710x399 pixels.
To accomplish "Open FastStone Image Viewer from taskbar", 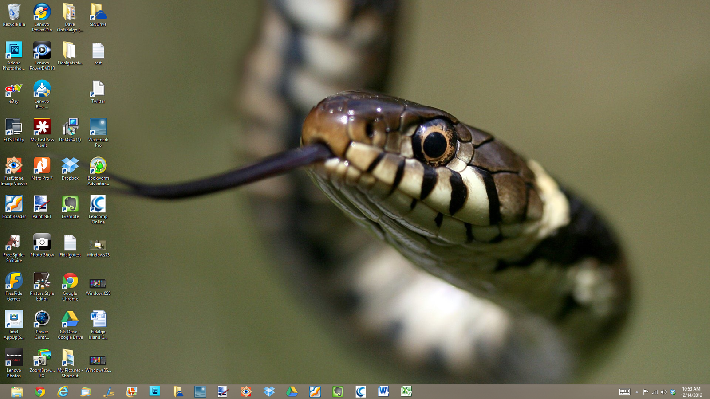I will 246,391.
